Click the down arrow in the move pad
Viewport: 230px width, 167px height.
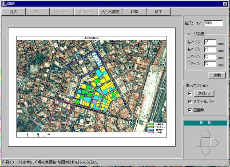coord(206,151)
